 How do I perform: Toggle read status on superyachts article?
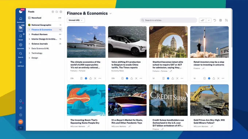tap(86, 78)
